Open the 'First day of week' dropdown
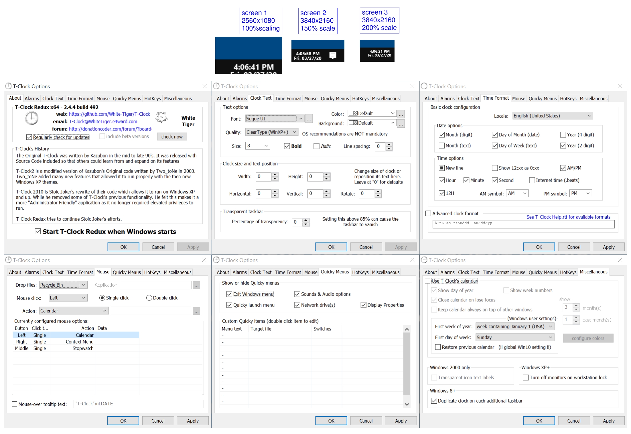The image size is (631, 434). click(514, 337)
